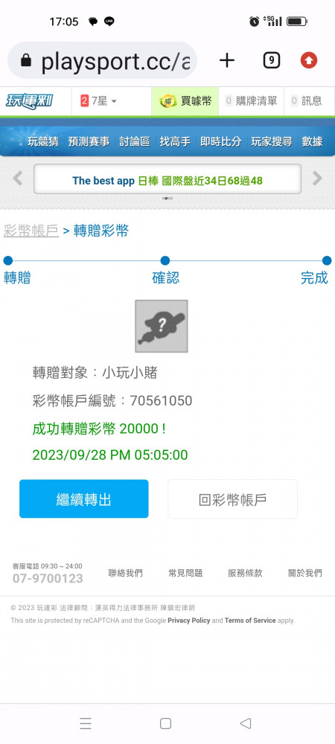Show previous banner with left chevron
This screenshot has width=335, height=744.
point(18,179)
